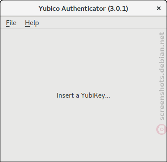Click empty menu bar space beside Help
Viewport: 167px width, 162px height.
coord(101,23)
